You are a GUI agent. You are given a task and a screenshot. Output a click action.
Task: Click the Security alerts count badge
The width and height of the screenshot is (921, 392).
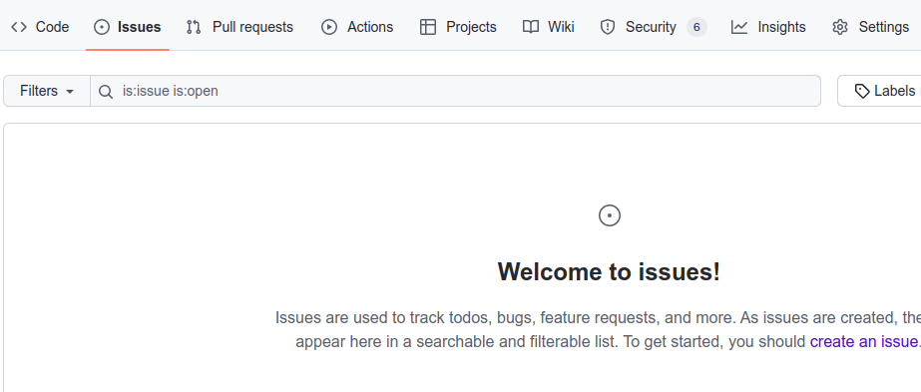click(696, 27)
